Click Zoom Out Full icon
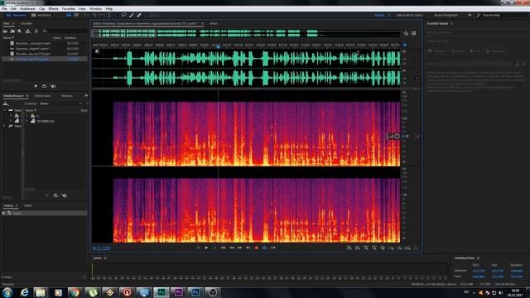The height and width of the screenshot is (298, 530). point(383,248)
